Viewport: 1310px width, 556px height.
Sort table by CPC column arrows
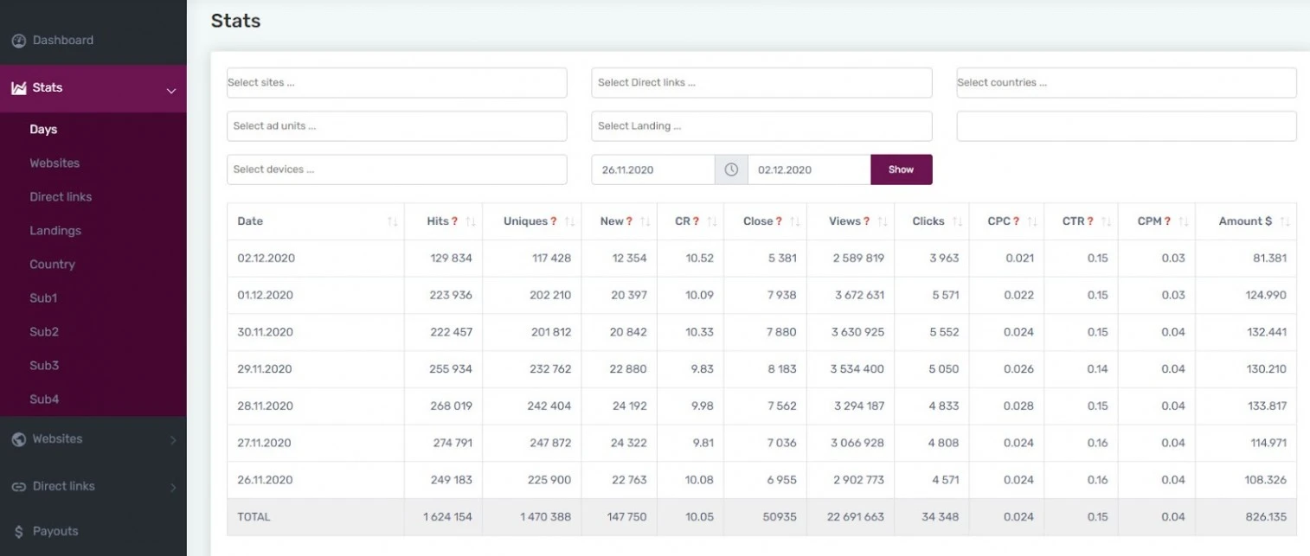1032,222
